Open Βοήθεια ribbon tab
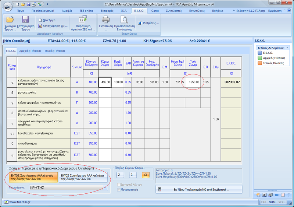The height and width of the screenshot is (207, 294). (218, 11)
